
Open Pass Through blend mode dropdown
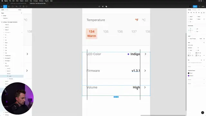pos(192,39)
